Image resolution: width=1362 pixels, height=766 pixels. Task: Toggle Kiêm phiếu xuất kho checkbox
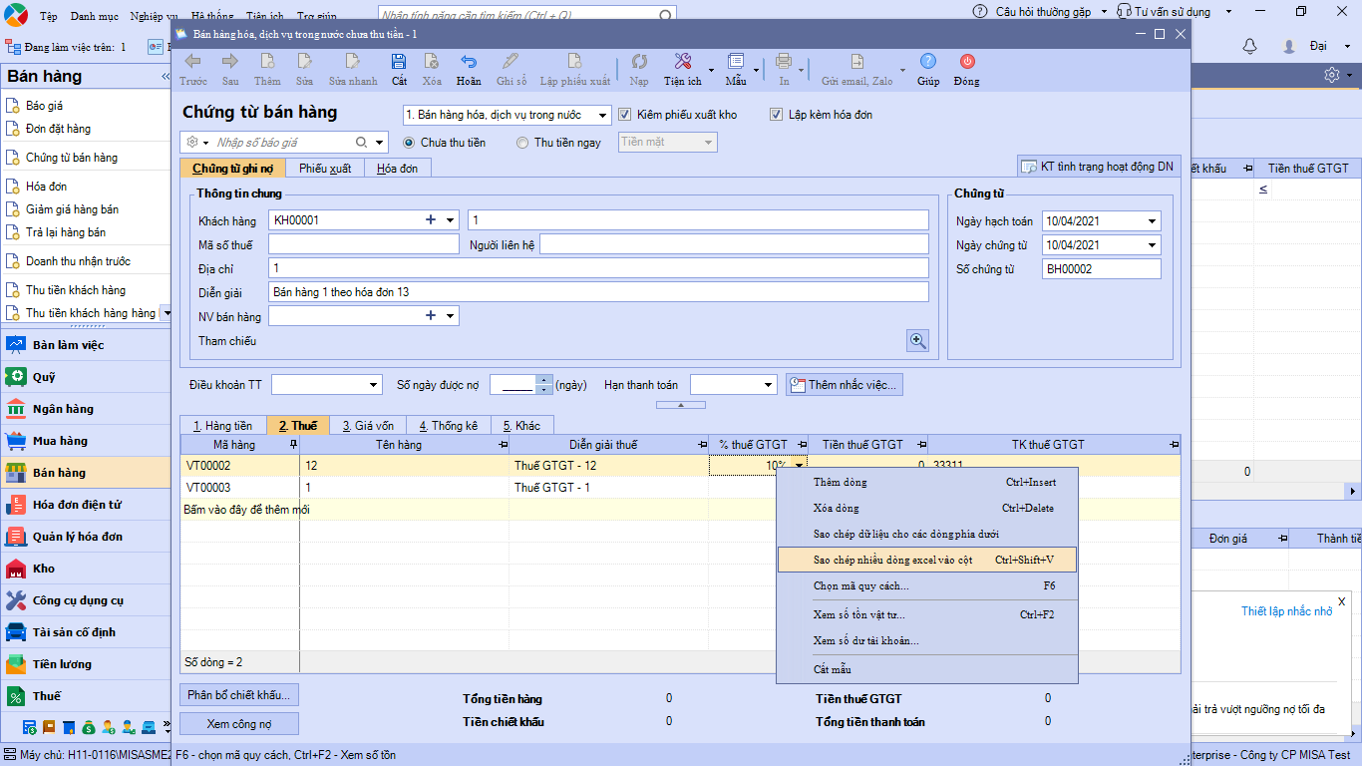pos(625,115)
